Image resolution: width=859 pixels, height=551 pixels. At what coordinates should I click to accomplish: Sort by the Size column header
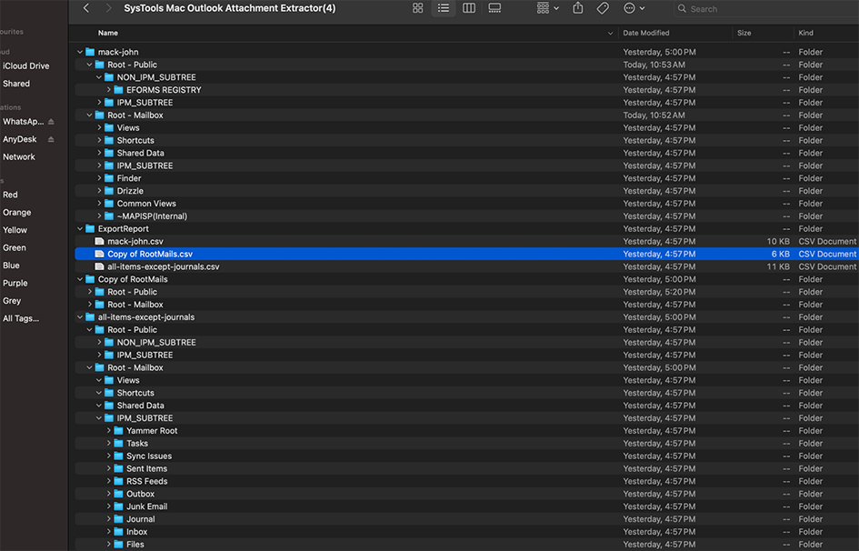tap(744, 33)
